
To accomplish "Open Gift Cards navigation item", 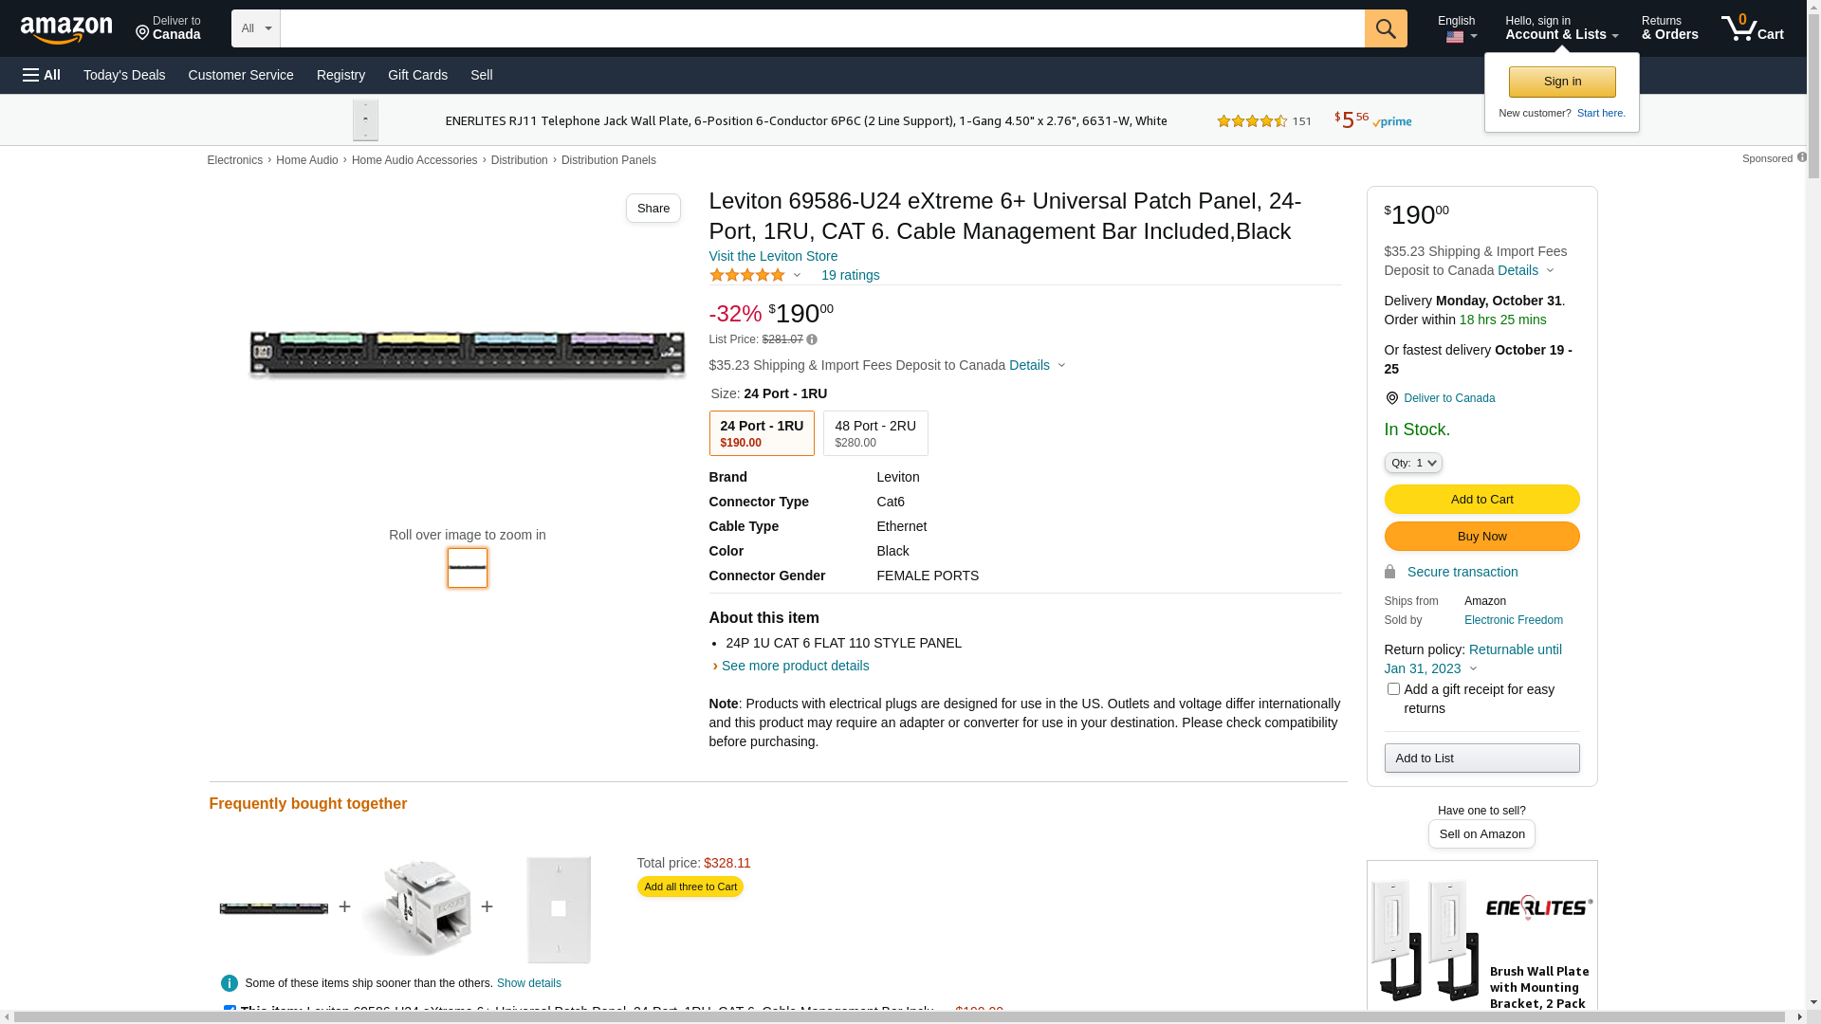I will click(417, 75).
